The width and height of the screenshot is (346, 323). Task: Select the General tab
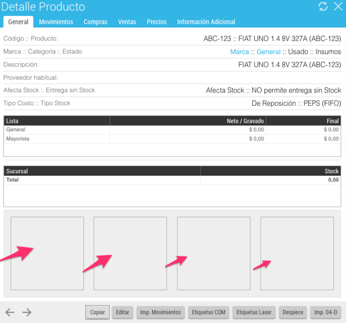(x=18, y=22)
